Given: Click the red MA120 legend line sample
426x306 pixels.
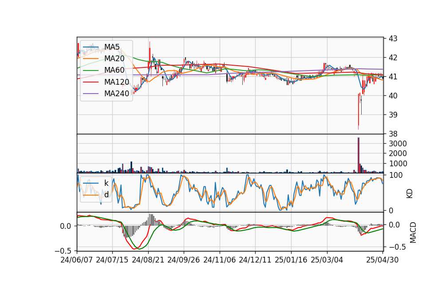Looking at the screenshot, I should coord(91,82).
